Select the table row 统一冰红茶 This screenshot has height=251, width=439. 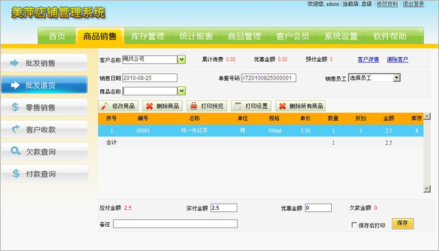(261, 130)
